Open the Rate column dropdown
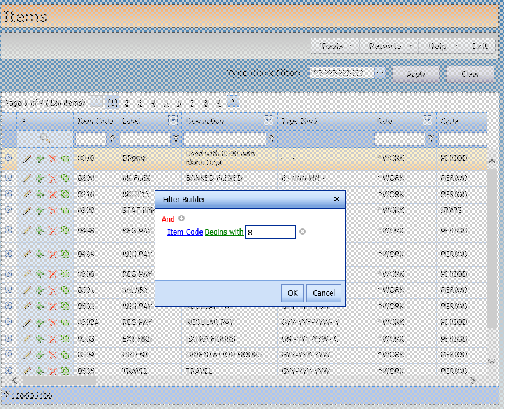 (x=427, y=121)
